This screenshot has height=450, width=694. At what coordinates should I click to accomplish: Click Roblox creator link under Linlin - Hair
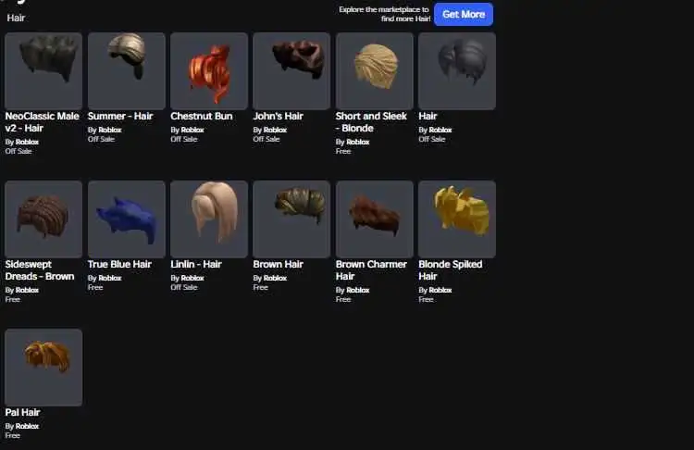coord(192,278)
